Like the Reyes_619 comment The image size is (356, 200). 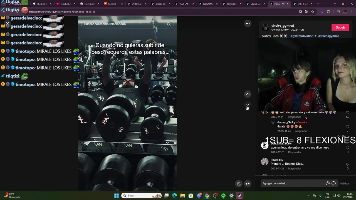click(x=348, y=164)
